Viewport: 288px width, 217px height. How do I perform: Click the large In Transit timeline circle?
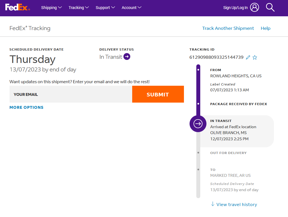[198, 124]
